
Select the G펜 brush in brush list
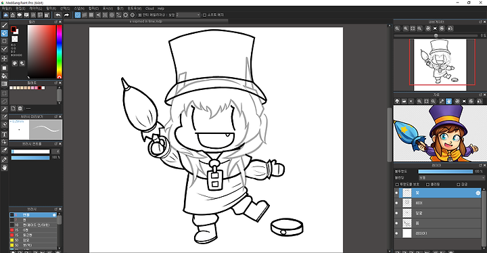coord(33,230)
